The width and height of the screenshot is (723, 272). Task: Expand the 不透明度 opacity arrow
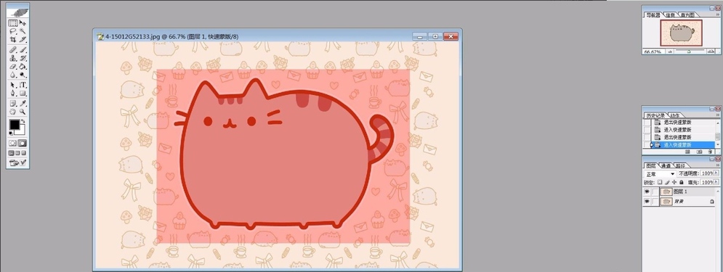(716, 173)
